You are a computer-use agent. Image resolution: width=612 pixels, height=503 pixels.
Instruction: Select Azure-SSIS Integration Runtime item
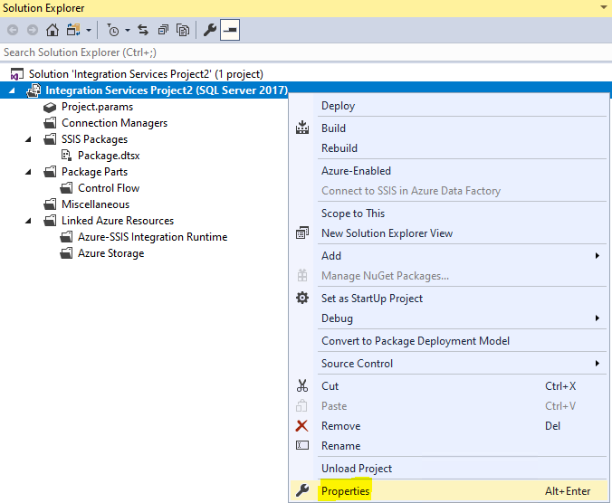[x=153, y=237]
